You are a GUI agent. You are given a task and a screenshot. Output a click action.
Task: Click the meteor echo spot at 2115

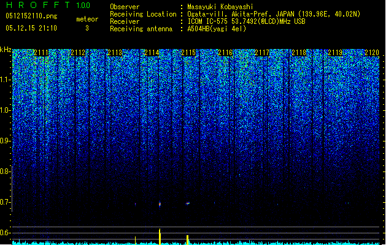pyautogui.click(x=188, y=203)
